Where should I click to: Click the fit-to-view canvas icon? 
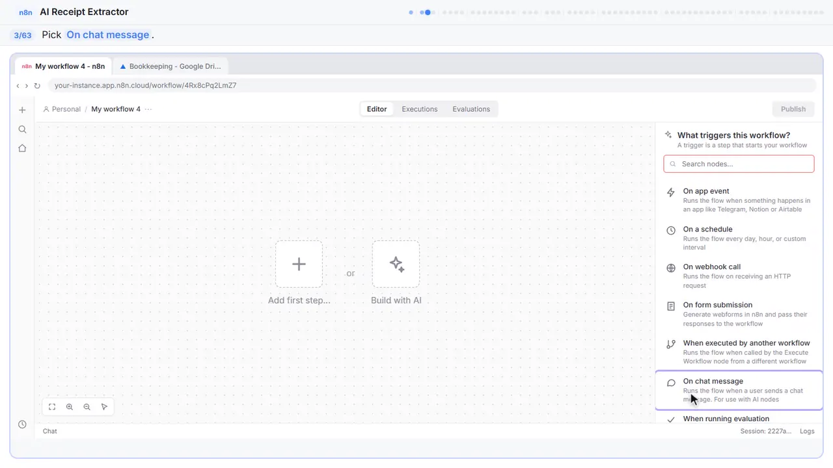coord(52,407)
